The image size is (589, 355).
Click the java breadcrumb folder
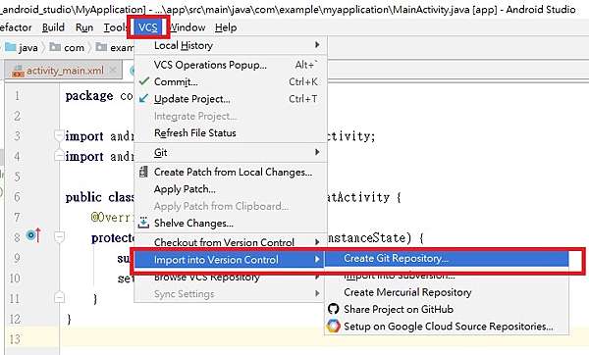point(22,48)
